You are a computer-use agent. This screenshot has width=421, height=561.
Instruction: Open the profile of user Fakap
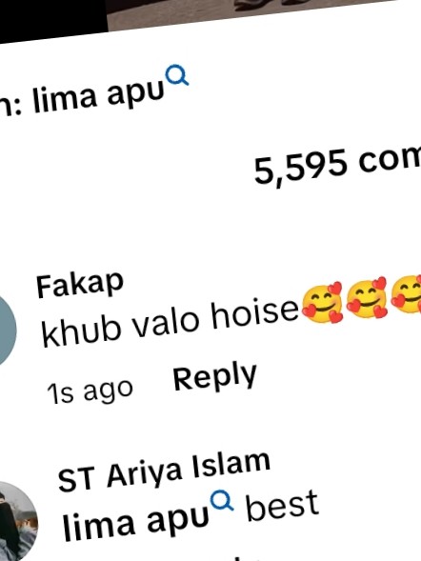[80, 285]
